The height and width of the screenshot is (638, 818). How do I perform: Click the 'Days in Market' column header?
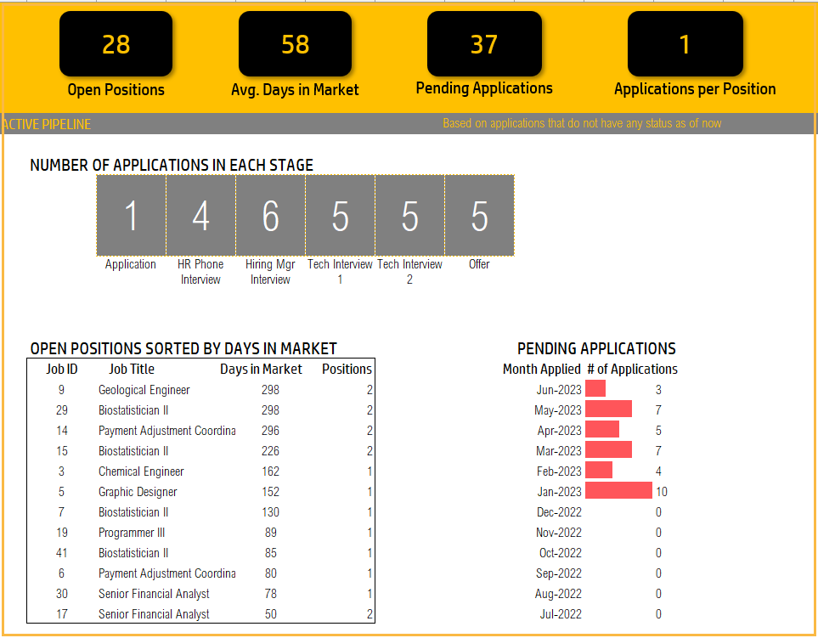pyautogui.click(x=261, y=370)
